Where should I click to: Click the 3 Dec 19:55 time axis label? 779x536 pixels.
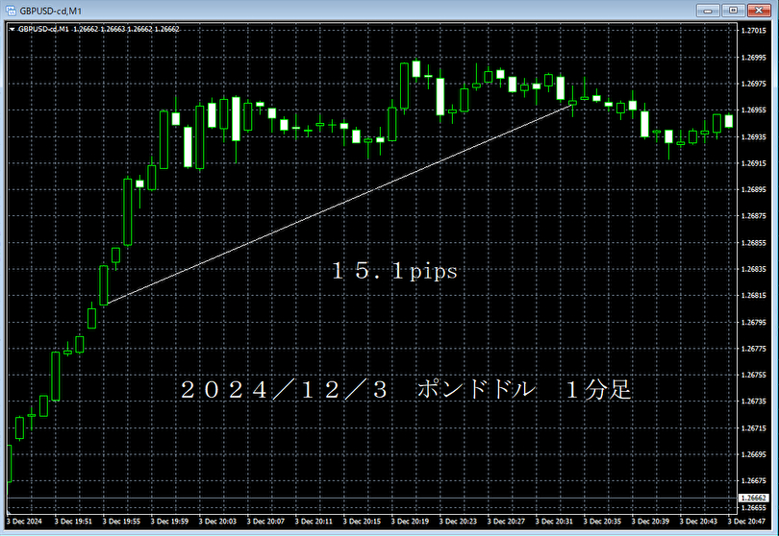(x=122, y=522)
